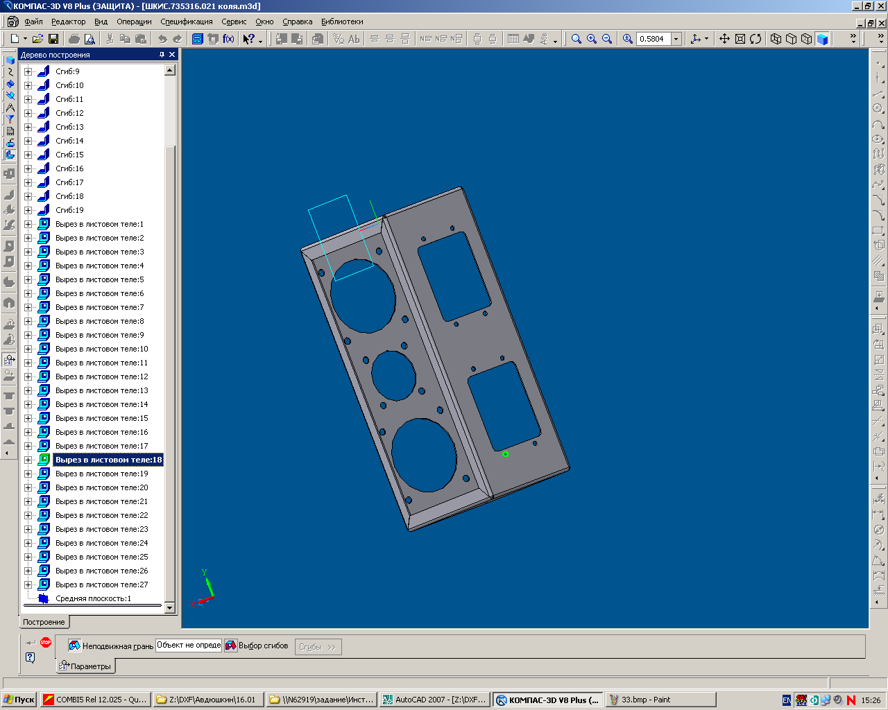Open the Редактор menu
The height and width of the screenshot is (710, 888).
pos(68,21)
